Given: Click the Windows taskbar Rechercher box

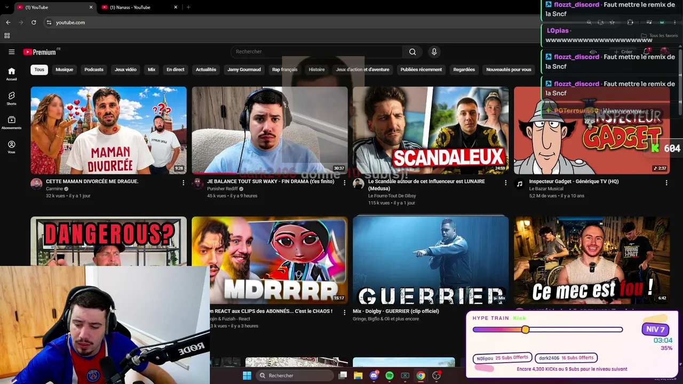Looking at the screenshot, I should (x=294, y=375).
